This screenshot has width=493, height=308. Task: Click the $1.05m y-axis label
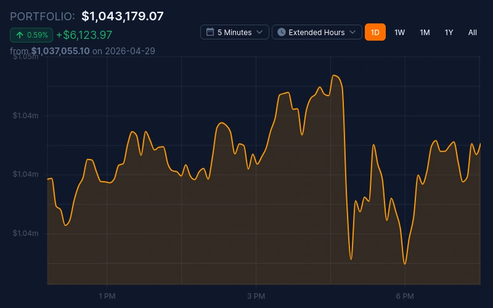point(25,57)
